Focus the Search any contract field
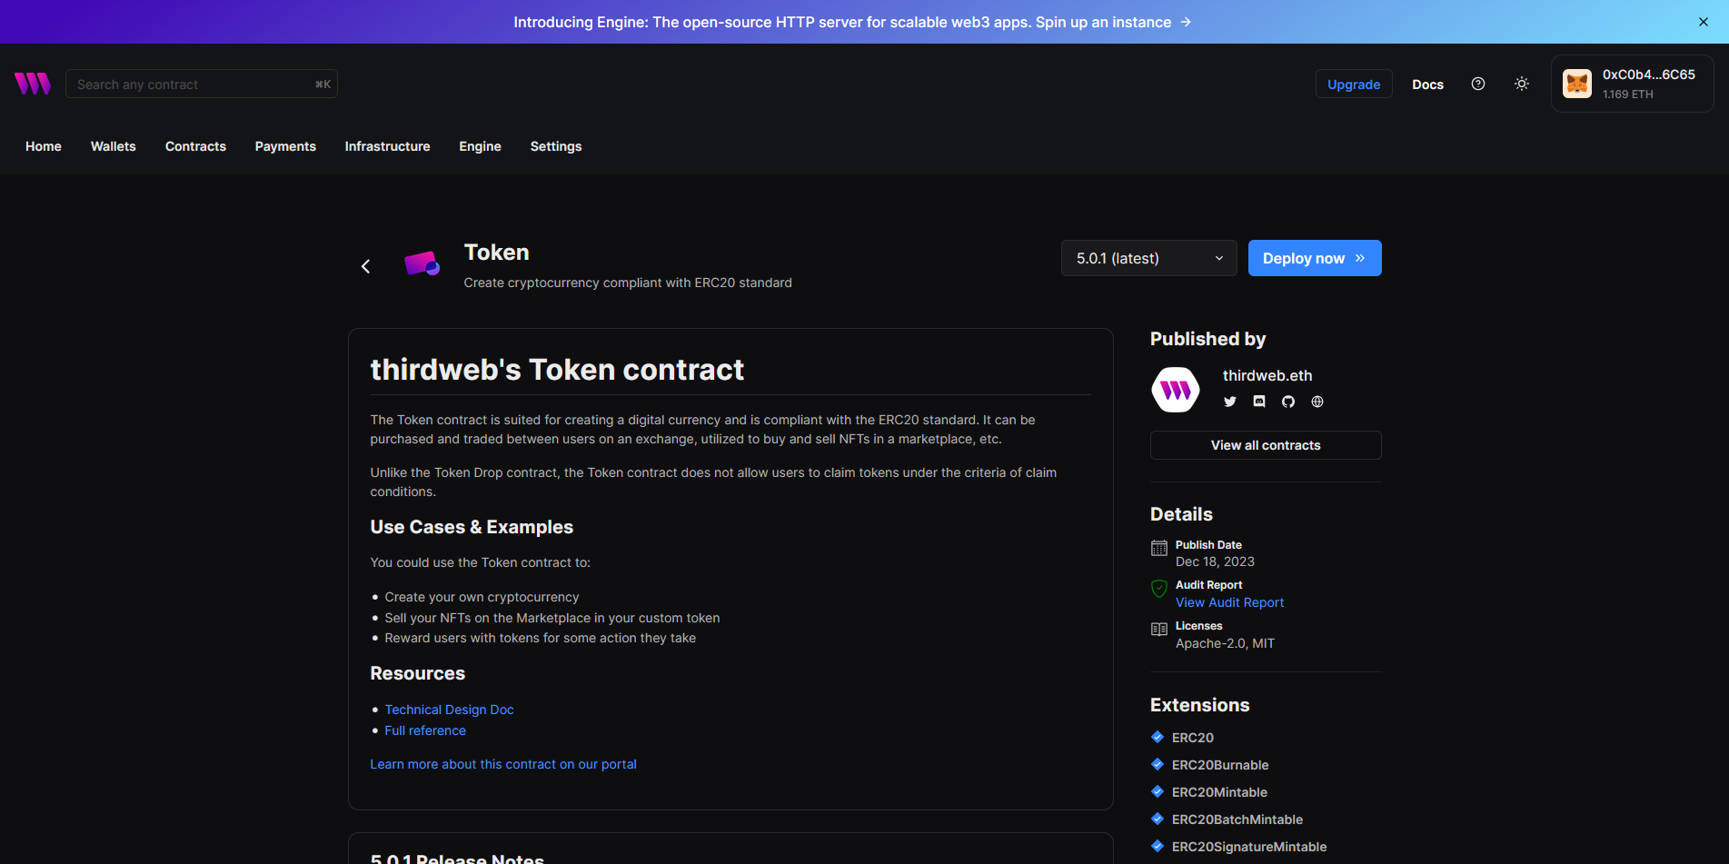1729x864 pixels. click(x=193, y=84)
